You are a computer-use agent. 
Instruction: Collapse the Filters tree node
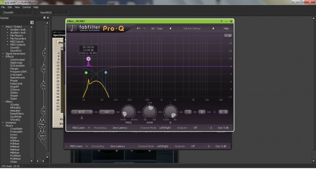click(x=3, y=102)
